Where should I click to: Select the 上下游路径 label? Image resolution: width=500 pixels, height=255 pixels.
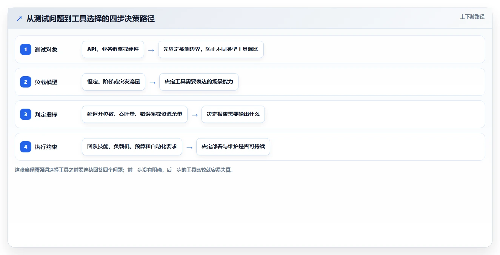472,17
